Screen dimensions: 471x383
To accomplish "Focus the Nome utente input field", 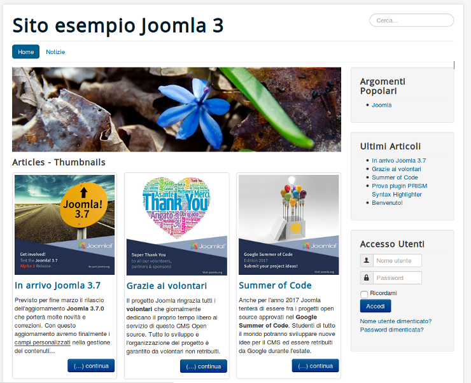I will coord(397,260).
